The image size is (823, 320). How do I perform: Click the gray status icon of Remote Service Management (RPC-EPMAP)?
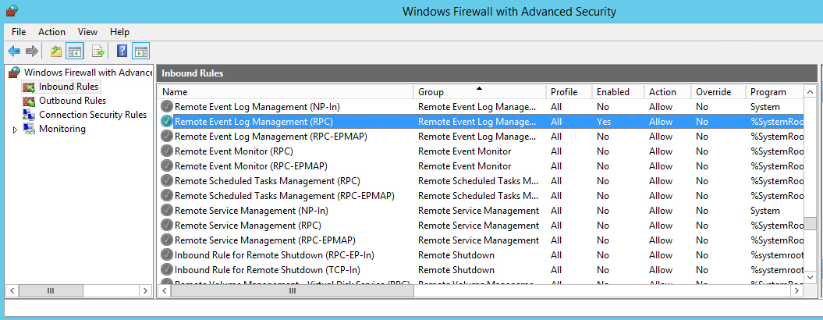167,240
